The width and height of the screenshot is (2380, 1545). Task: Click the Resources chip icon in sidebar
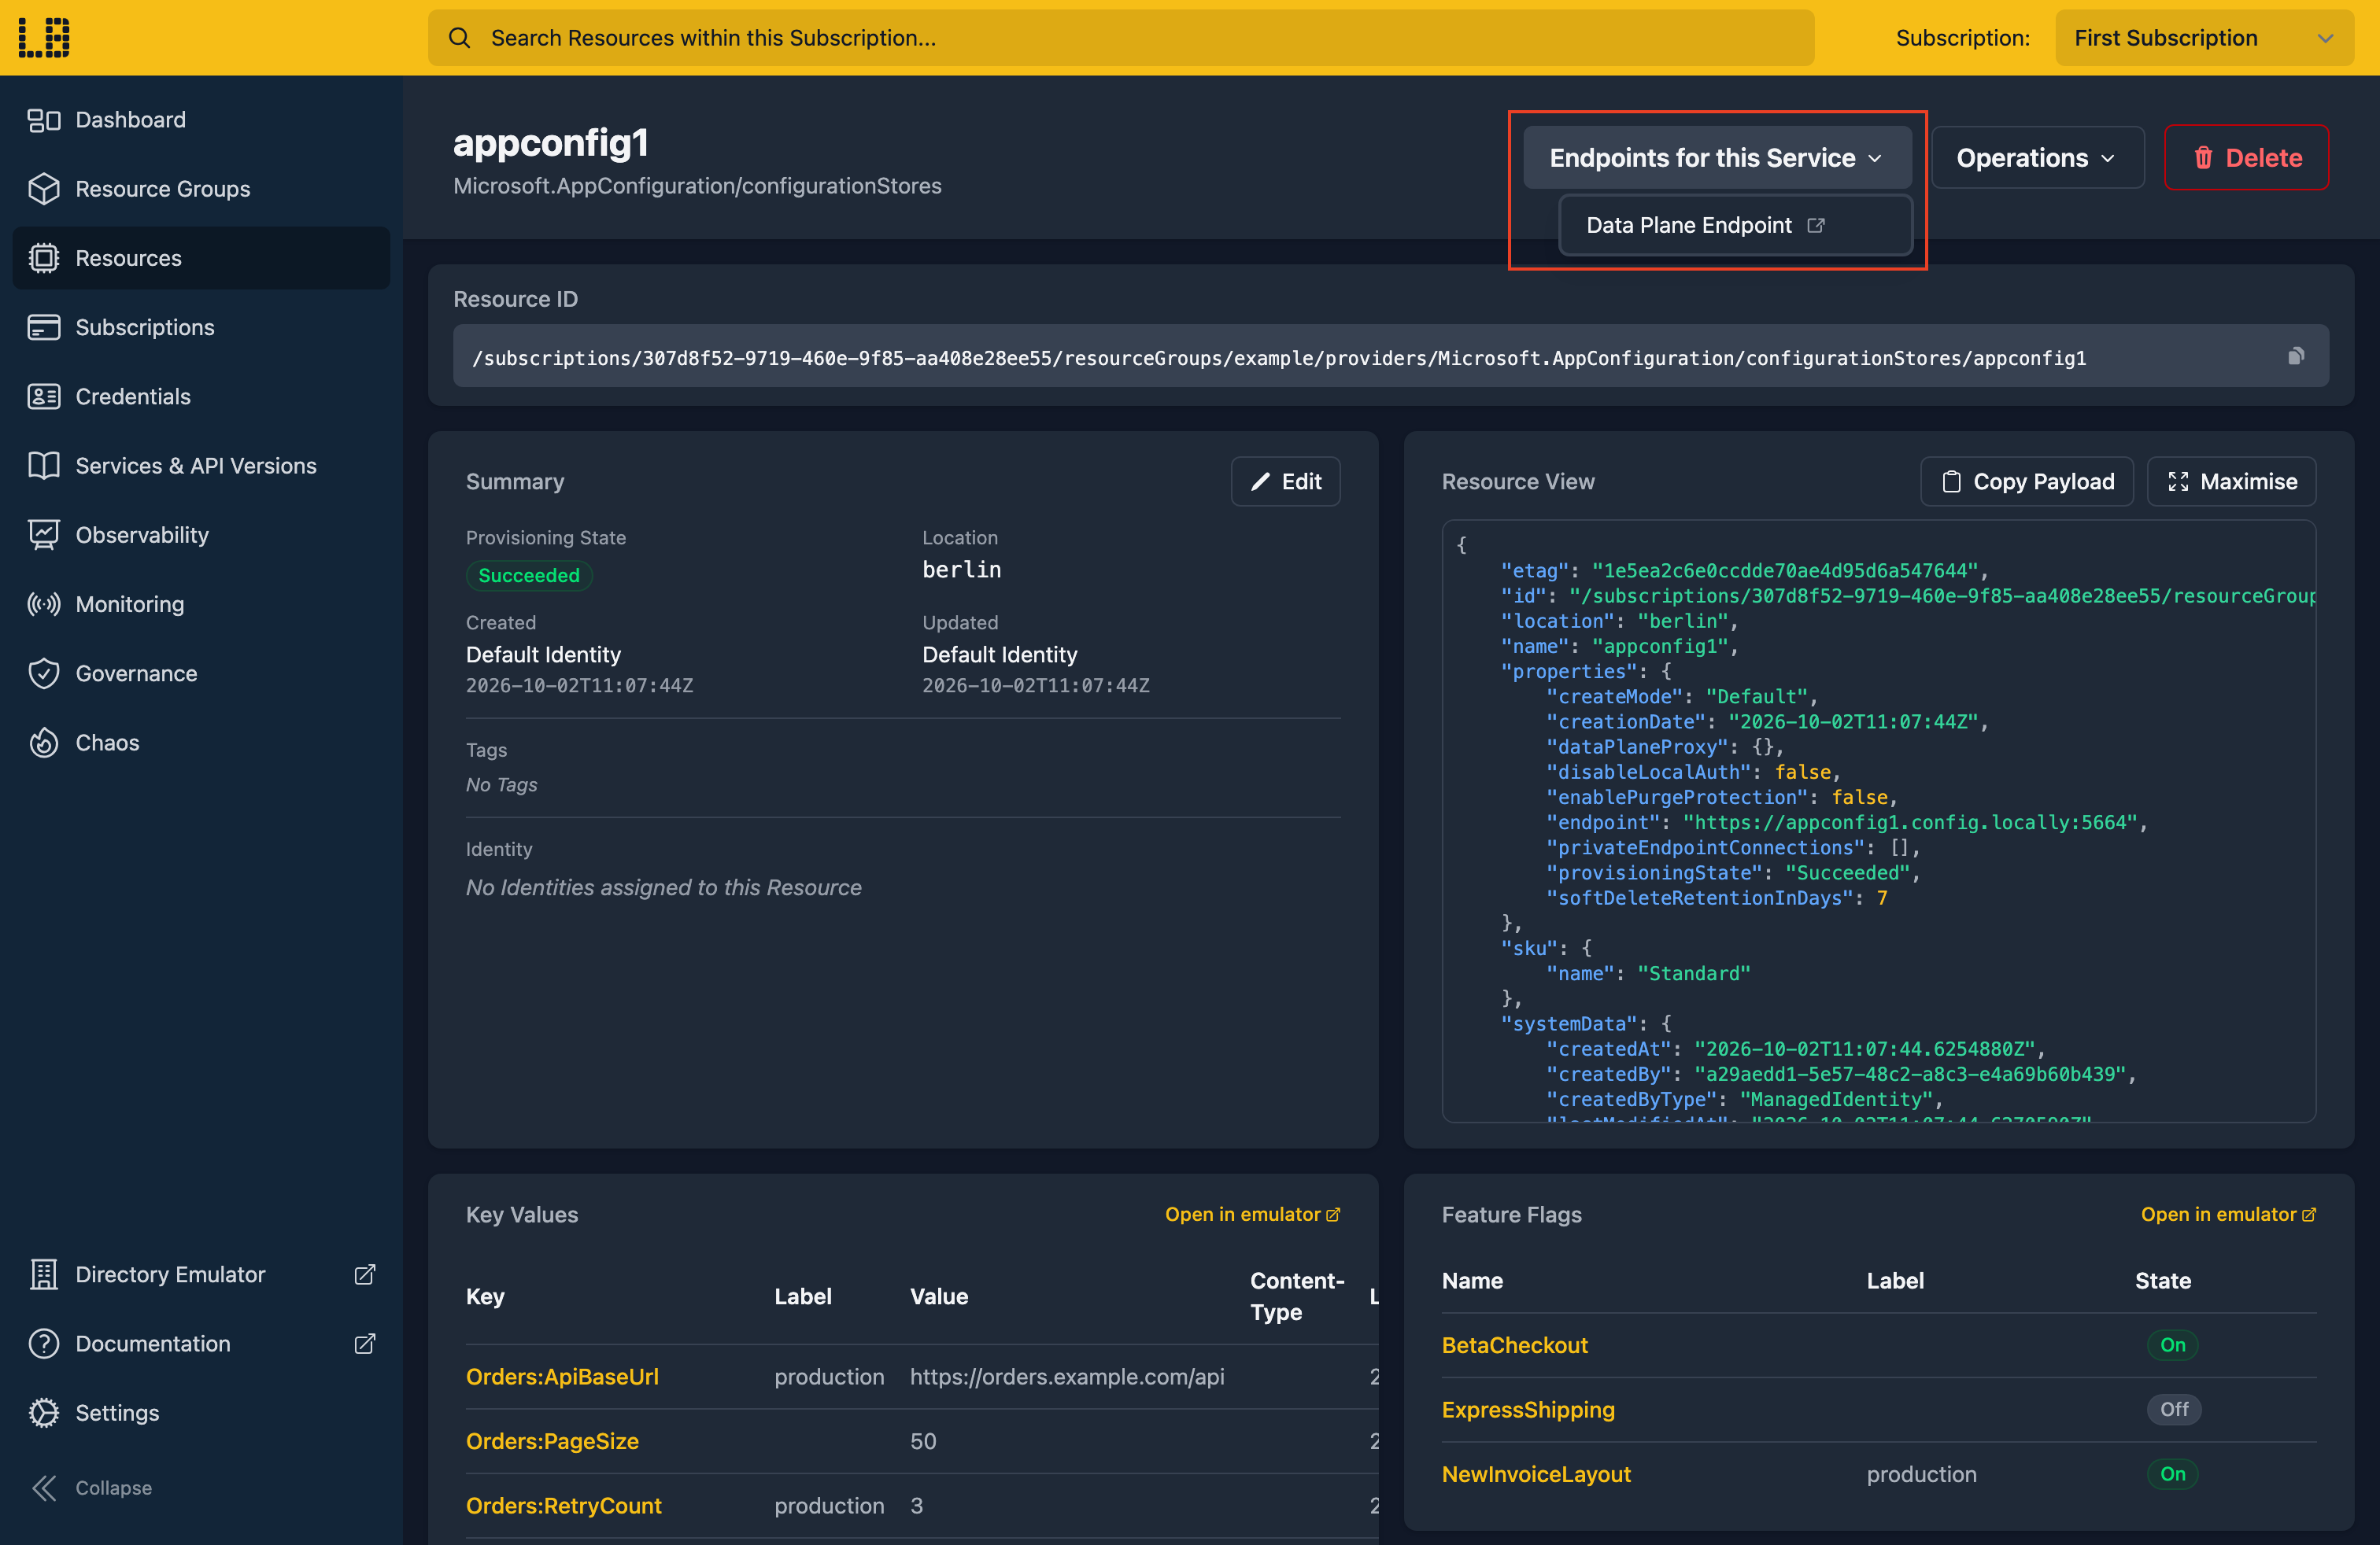[44, 258]
